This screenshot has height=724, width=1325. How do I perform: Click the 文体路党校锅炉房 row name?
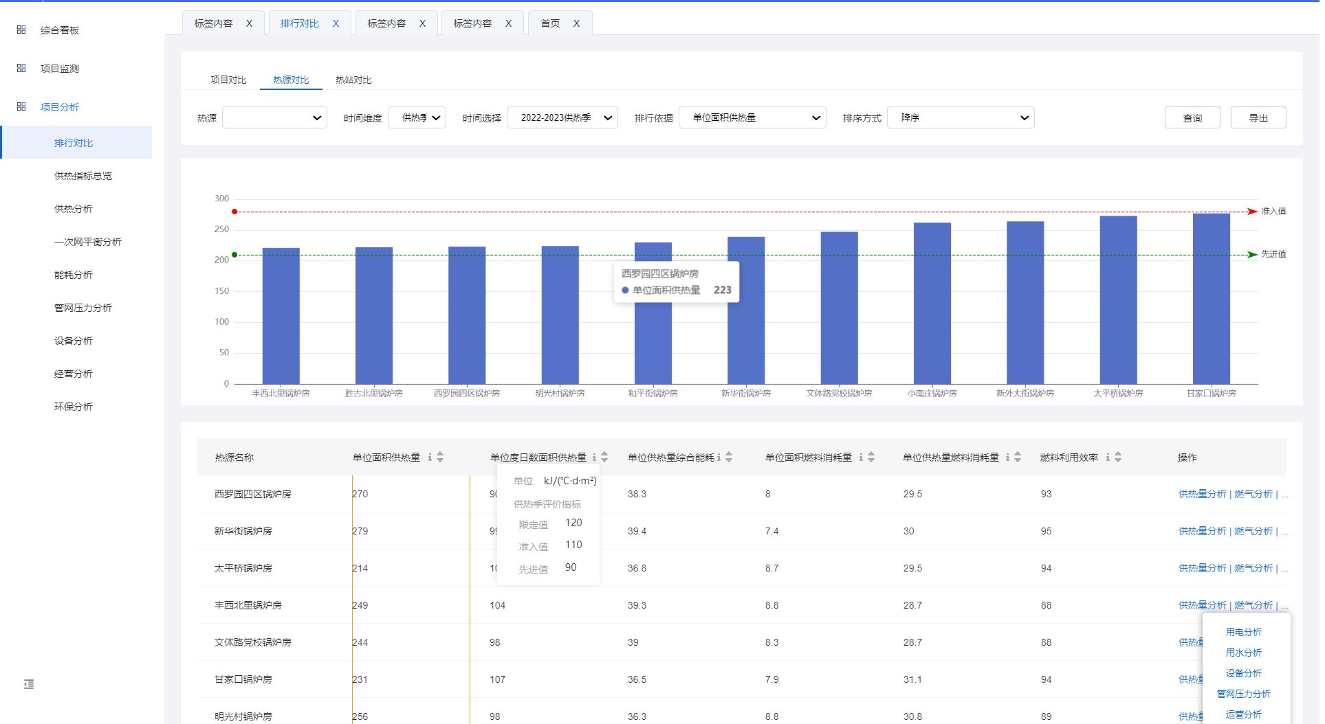253,642
